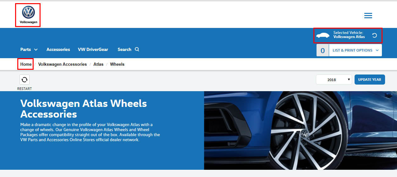
Task: Open the hamburger menu
Action: click(x=368, y=16)
